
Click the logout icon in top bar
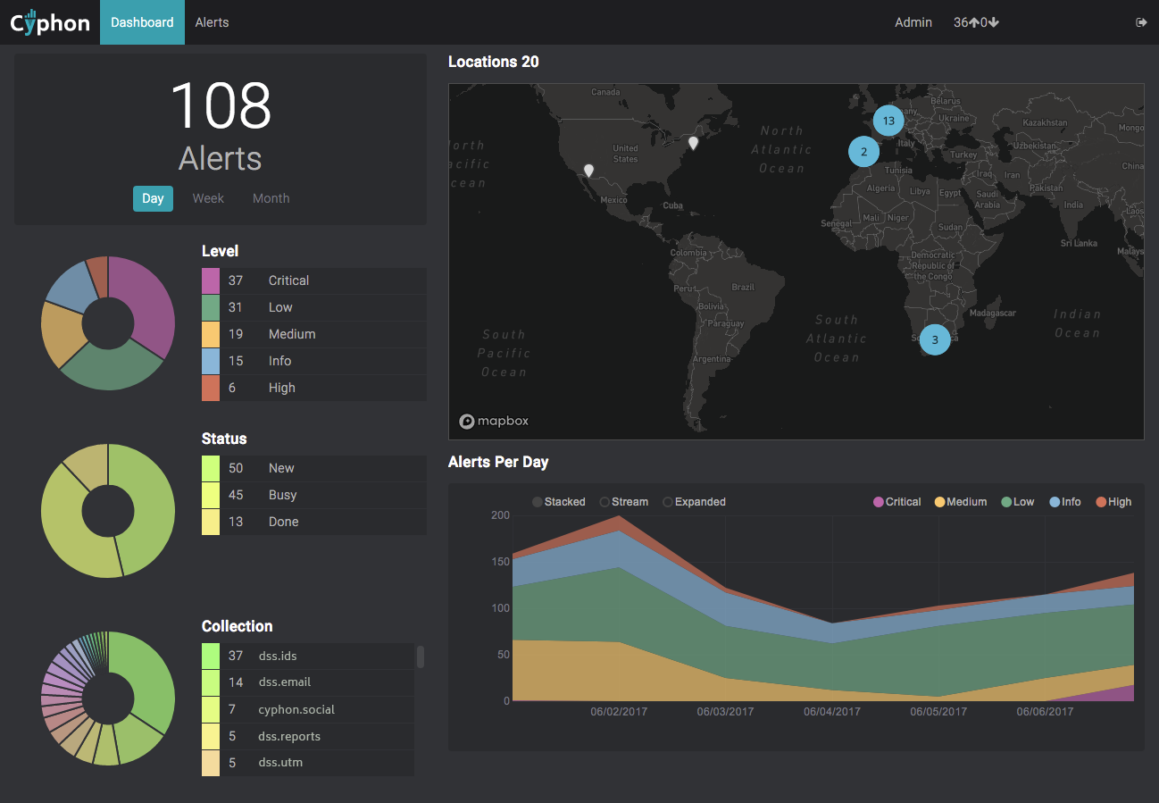(x=1140, y=22)
